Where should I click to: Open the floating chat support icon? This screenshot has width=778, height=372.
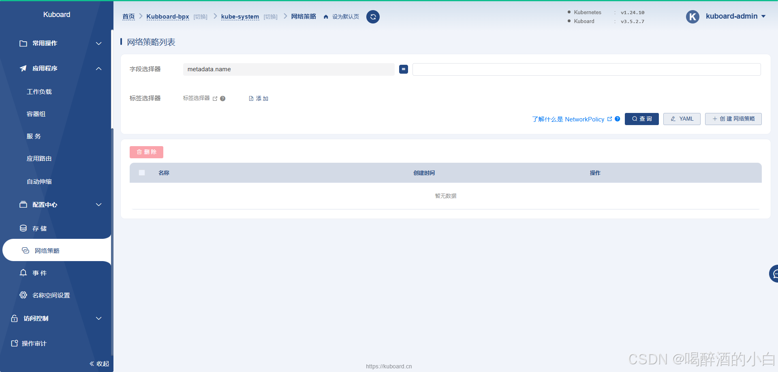(774, 274)
